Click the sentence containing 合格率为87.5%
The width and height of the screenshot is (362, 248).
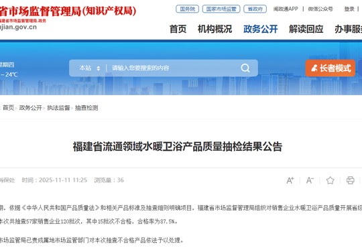pos(88,221)
